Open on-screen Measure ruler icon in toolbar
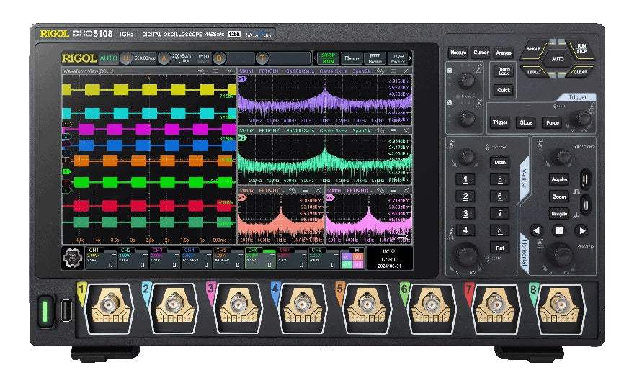Image resolution: width=642 pixels, height=370 pixels. point(375,58)
